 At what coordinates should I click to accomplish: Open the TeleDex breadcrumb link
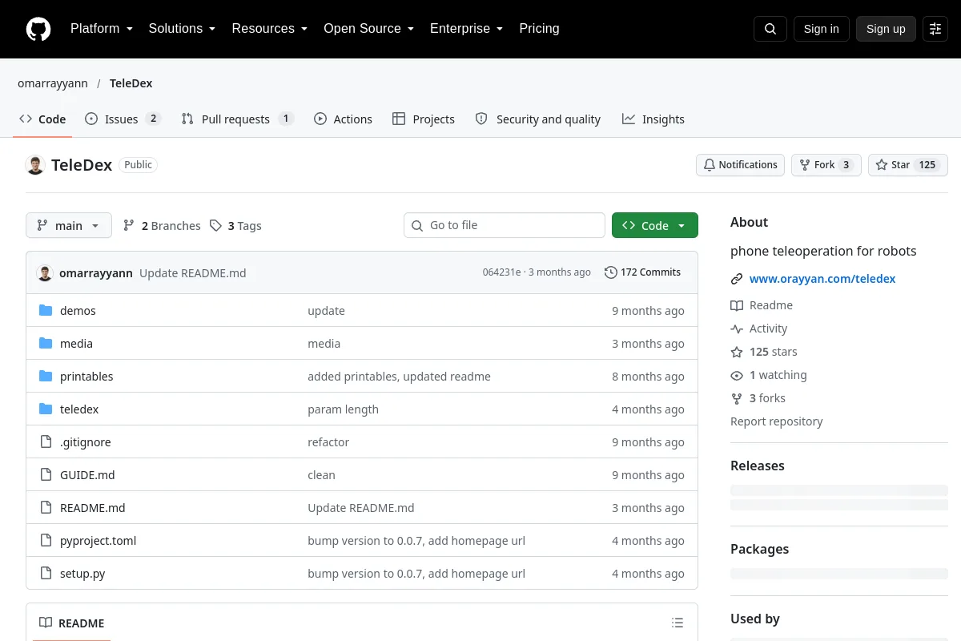(131, 83)
